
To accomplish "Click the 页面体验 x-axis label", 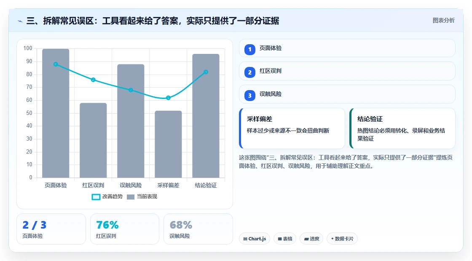I will tap(56, 186).
